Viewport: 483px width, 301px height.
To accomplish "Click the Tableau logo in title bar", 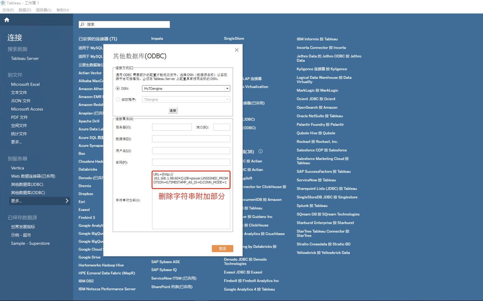I will [3, 3].
